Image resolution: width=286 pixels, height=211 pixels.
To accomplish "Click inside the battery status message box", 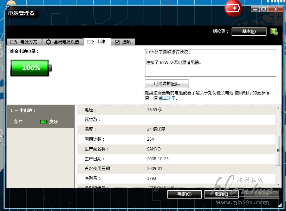I will coord(210,63).
